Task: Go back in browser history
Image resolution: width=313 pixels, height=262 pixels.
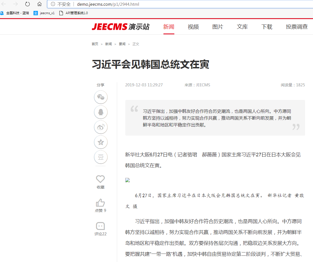Action: click(x=4, y=4)
